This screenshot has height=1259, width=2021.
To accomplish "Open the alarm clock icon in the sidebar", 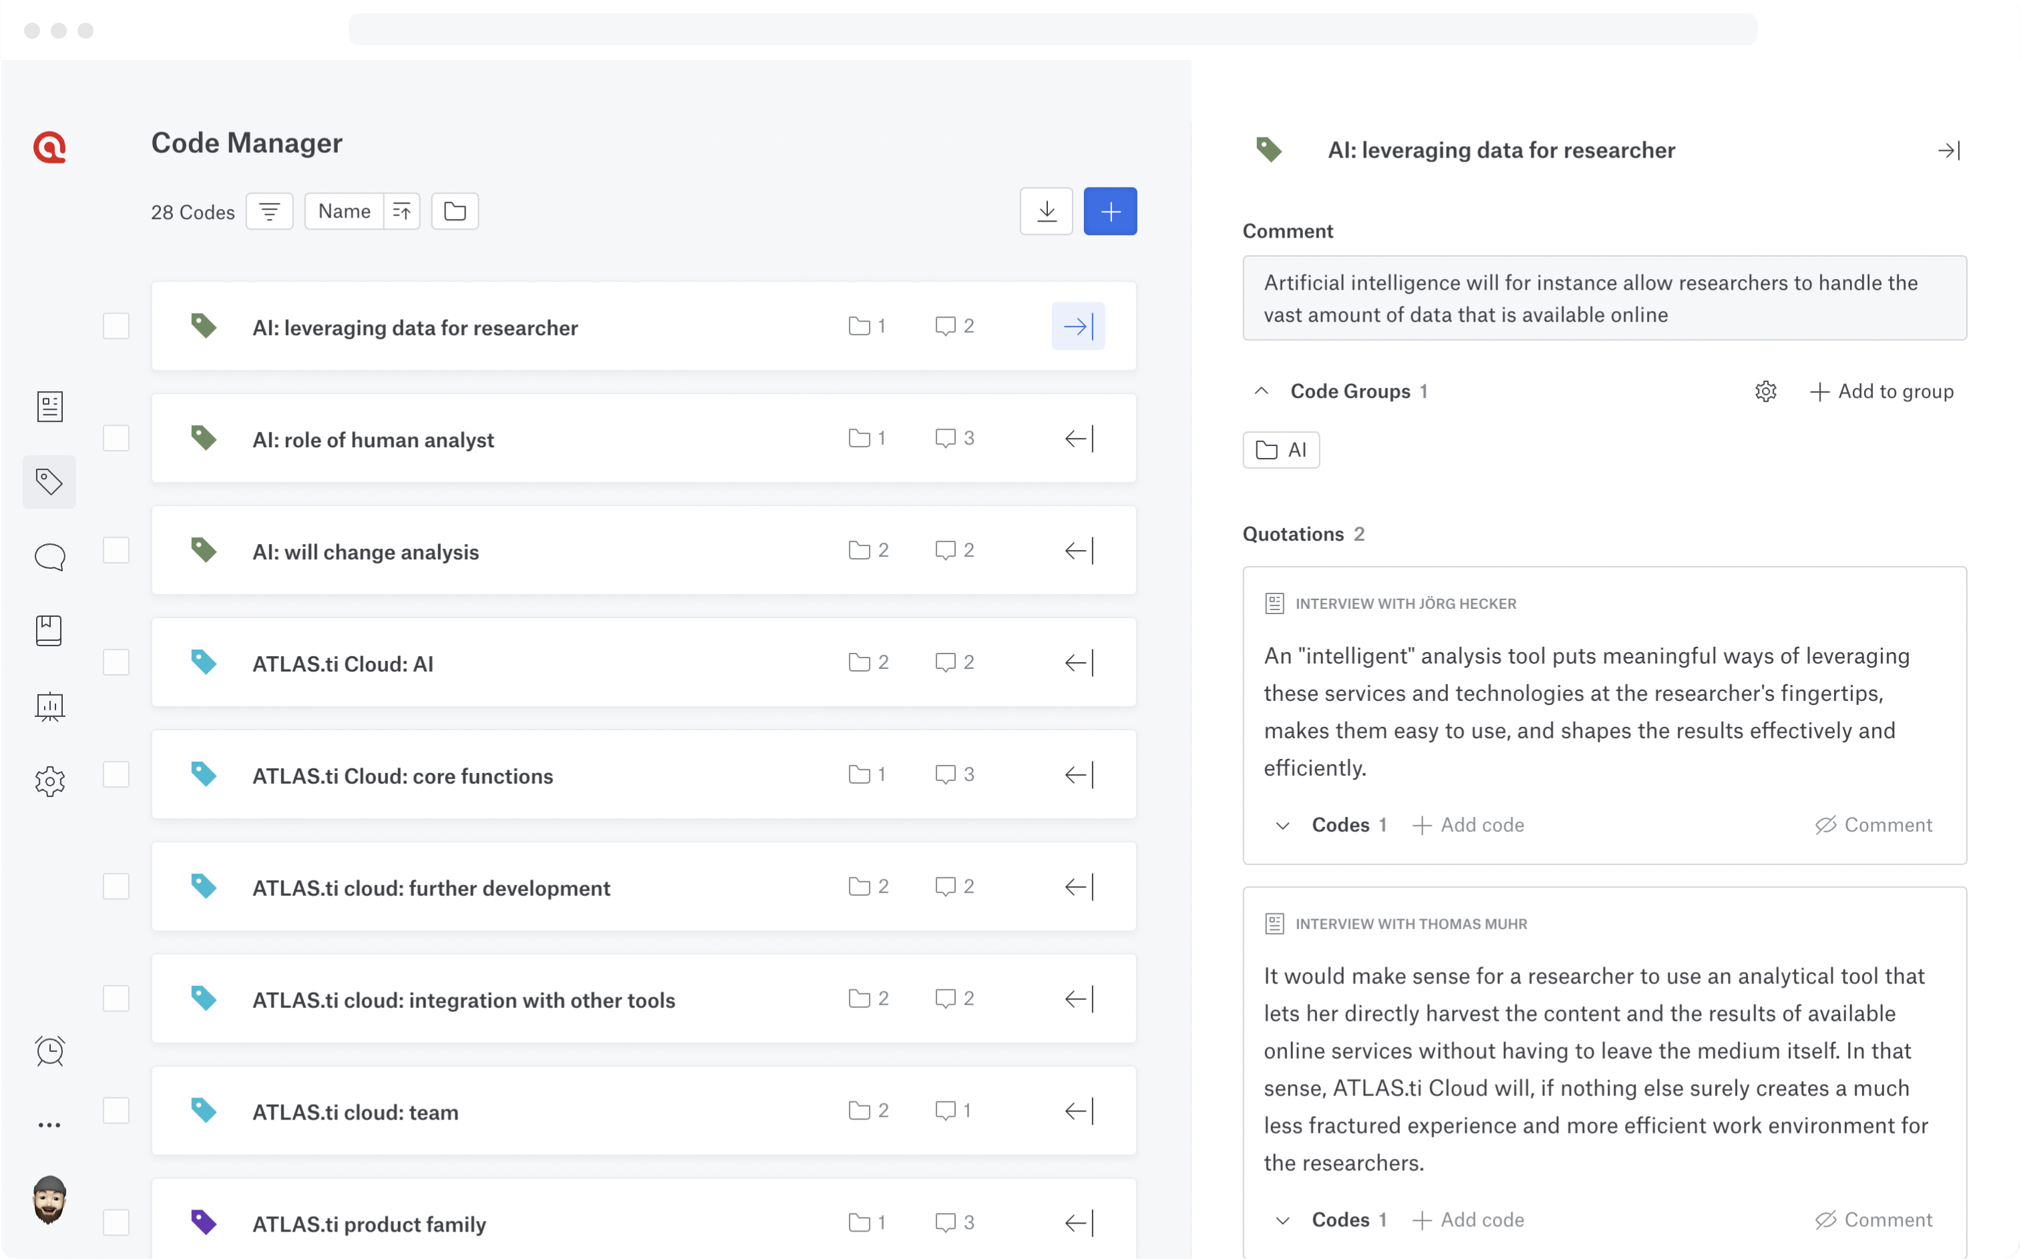I will pos(50,1050).
